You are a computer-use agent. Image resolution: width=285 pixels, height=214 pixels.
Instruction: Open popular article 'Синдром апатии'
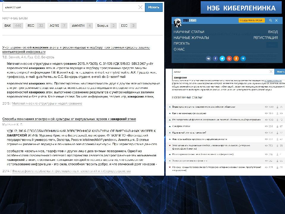tap(181, 126)
